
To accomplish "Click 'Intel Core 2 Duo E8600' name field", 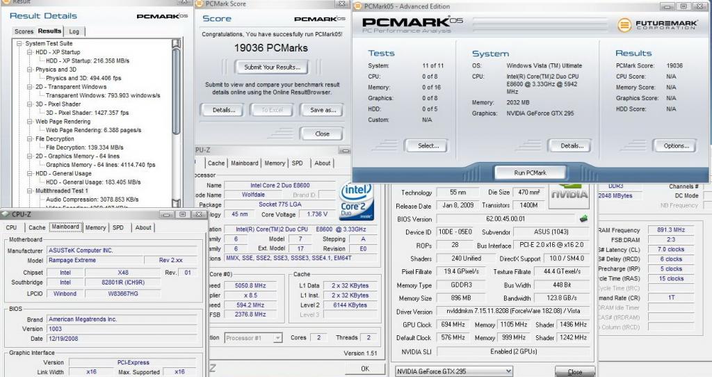I will pyautogui.click(x=280, y=185).
